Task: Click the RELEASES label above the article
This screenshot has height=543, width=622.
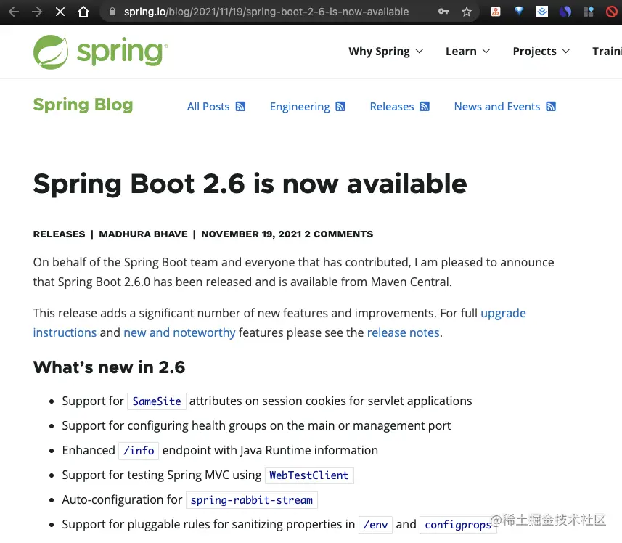Action: tap(59, 234)
